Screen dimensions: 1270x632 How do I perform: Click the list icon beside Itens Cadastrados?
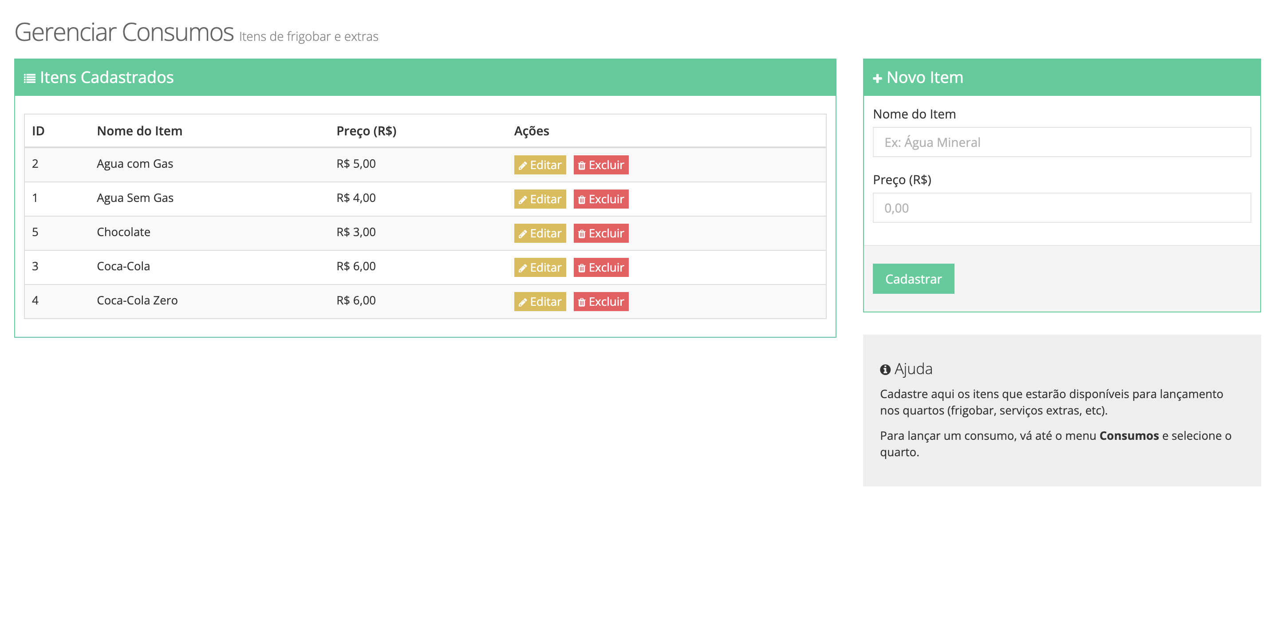(x=30, y=78)
